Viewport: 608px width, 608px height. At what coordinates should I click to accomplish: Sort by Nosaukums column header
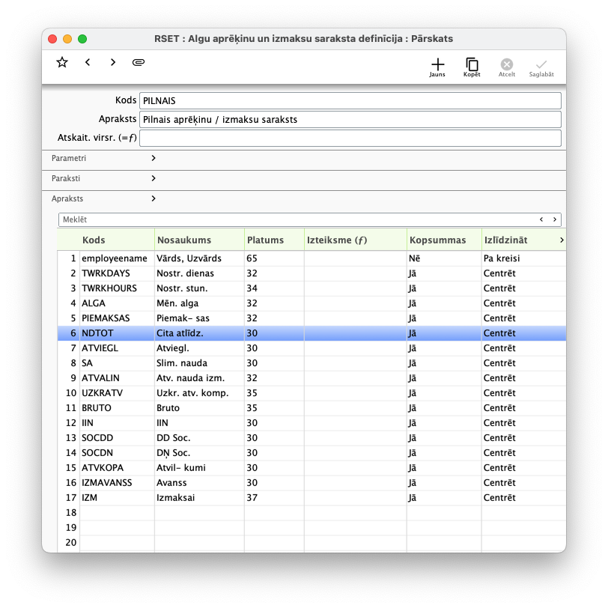click(198, 240)
